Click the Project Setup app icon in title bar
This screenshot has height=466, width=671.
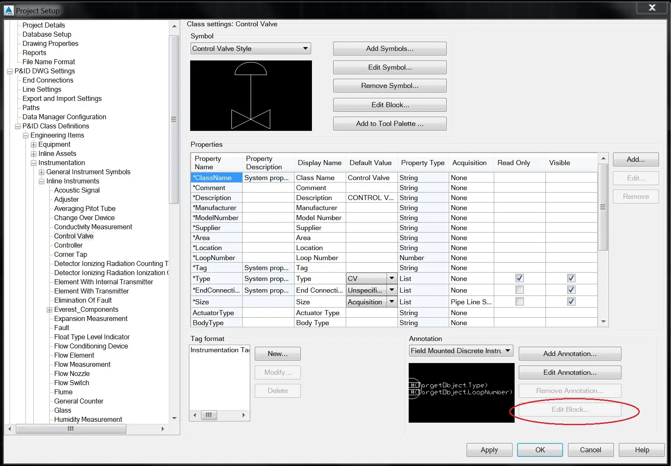click(8, 10)
